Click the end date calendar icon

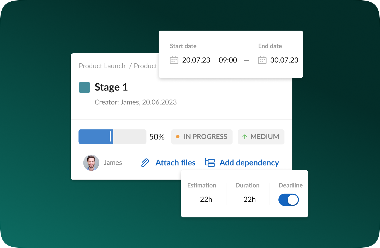click(x=262, y=60)
